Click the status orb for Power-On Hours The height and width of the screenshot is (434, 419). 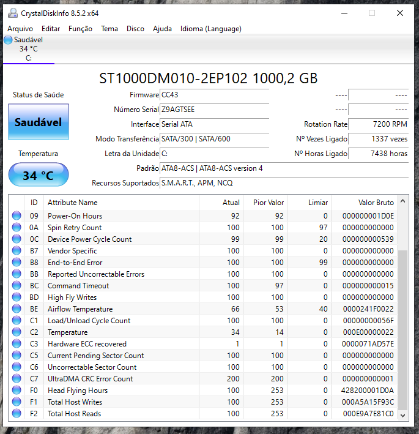pyautogui.click(x=17, y=215)
